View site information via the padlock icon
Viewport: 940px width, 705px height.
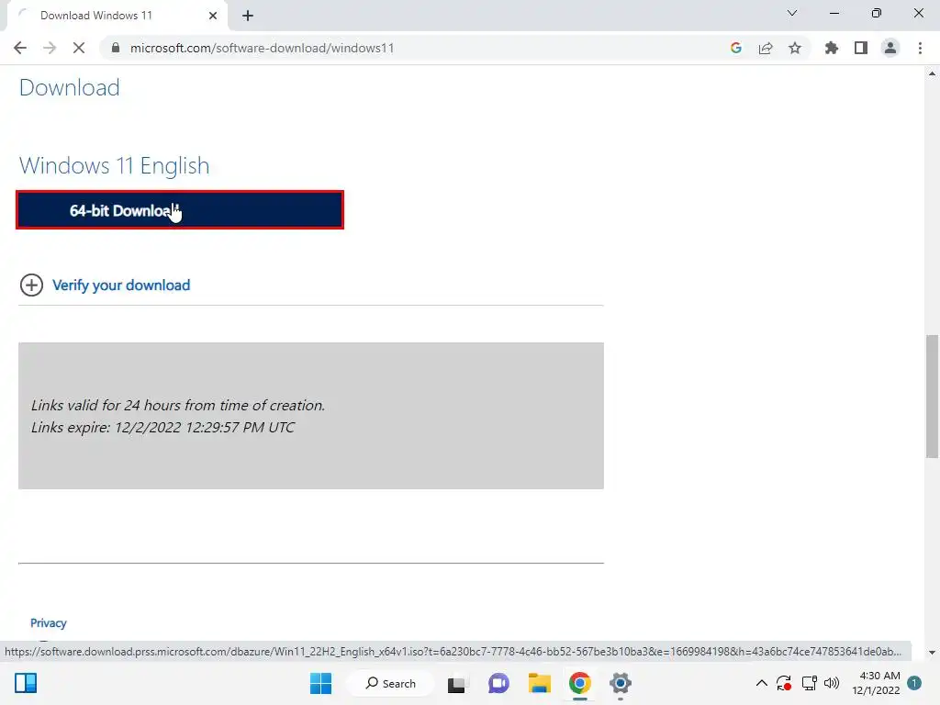point(116,48)
